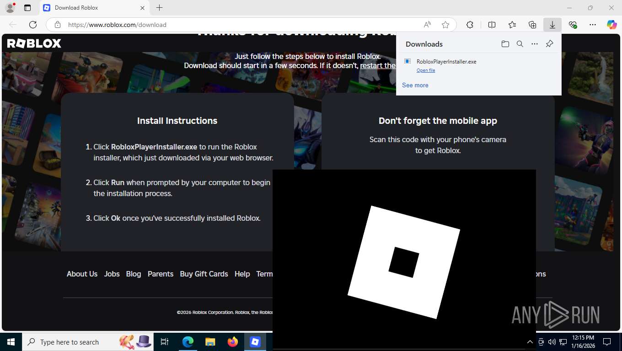Open more options in Downloads panel

tap(535, 44)
